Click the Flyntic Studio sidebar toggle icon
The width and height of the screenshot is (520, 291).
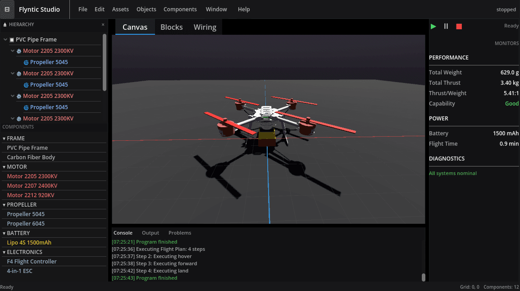point(7,9)
